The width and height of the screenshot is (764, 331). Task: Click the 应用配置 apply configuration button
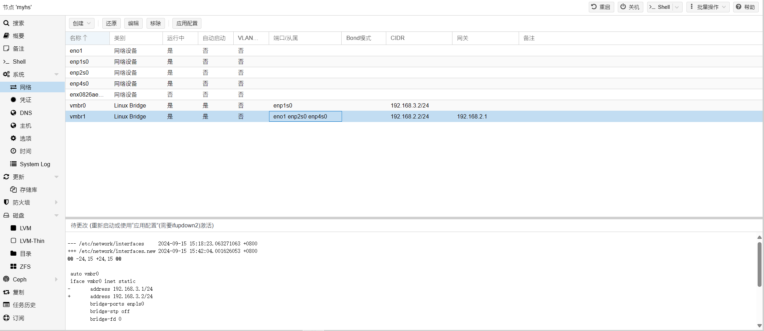[187, 23]
